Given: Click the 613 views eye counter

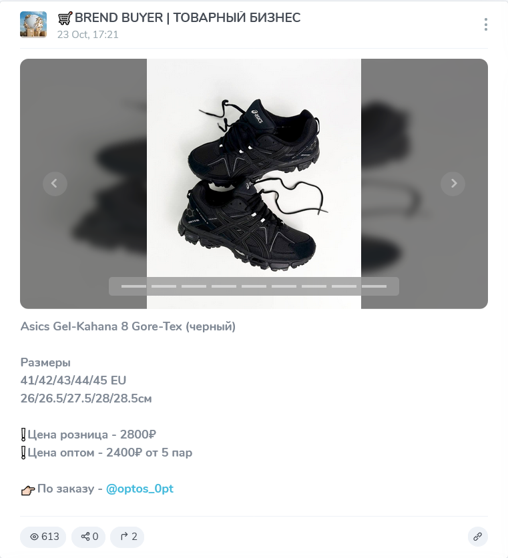Looking at the screenshot, I should (x=43, y=537).
